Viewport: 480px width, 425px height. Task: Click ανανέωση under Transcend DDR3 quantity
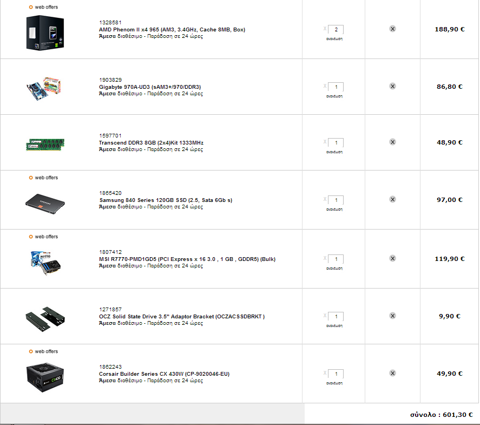pyautogui.click(x=334, y=152)
